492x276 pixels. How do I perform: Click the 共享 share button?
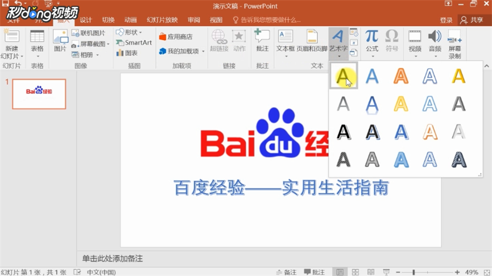[x=472, y=20]
